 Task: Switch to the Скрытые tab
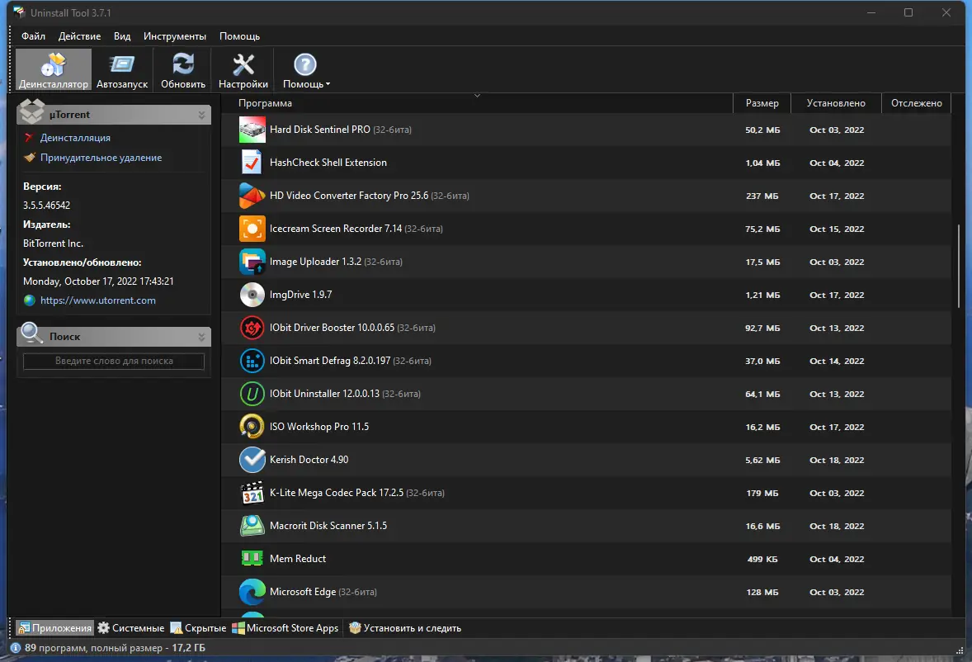[198, 628]
